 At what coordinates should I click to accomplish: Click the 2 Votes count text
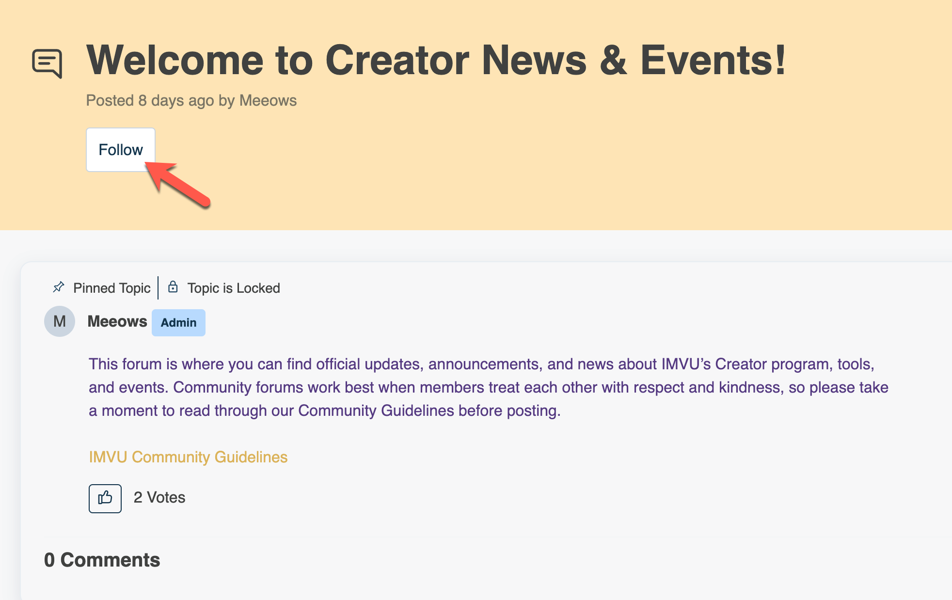tap(159, 498)
